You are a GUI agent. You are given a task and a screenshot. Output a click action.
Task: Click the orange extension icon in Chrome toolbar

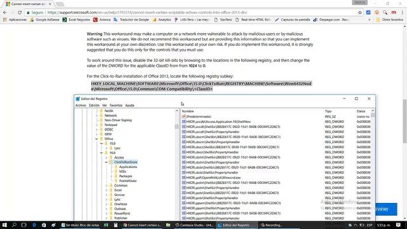pos(376,13)
